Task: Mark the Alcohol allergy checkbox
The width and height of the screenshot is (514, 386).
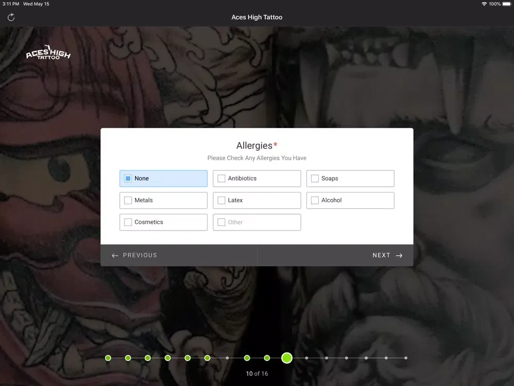Action: (x=315, y=200)
